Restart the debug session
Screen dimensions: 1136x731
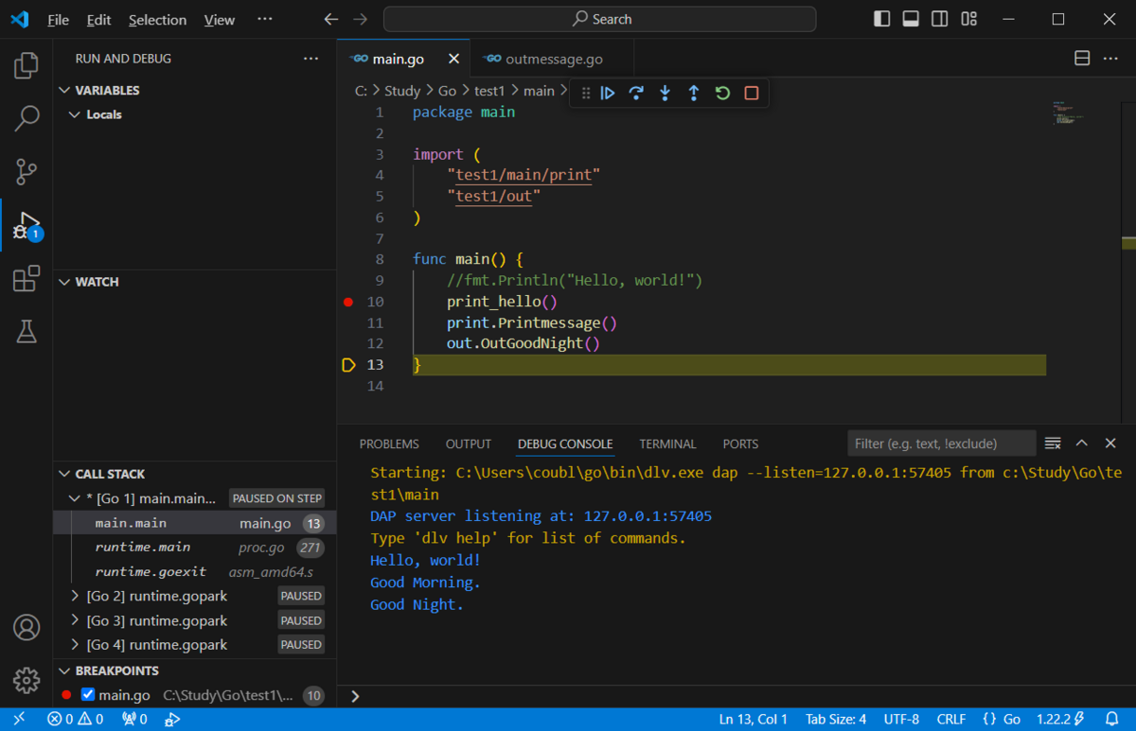[722, 93]
